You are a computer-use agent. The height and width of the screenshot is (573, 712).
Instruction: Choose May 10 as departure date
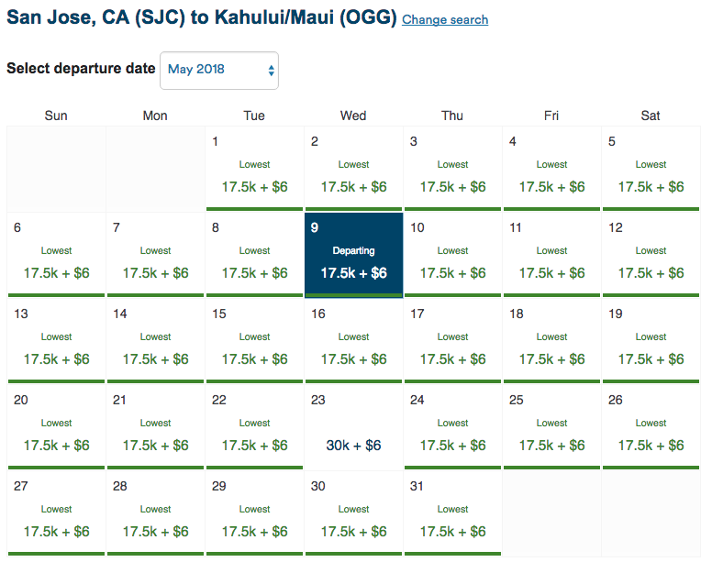pos(452,260)
